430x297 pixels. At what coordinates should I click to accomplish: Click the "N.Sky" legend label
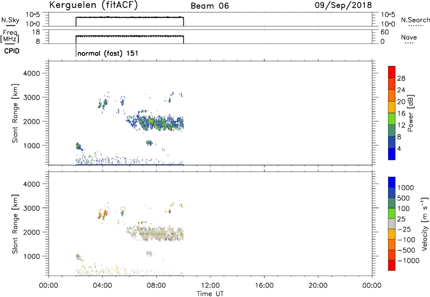10,20
